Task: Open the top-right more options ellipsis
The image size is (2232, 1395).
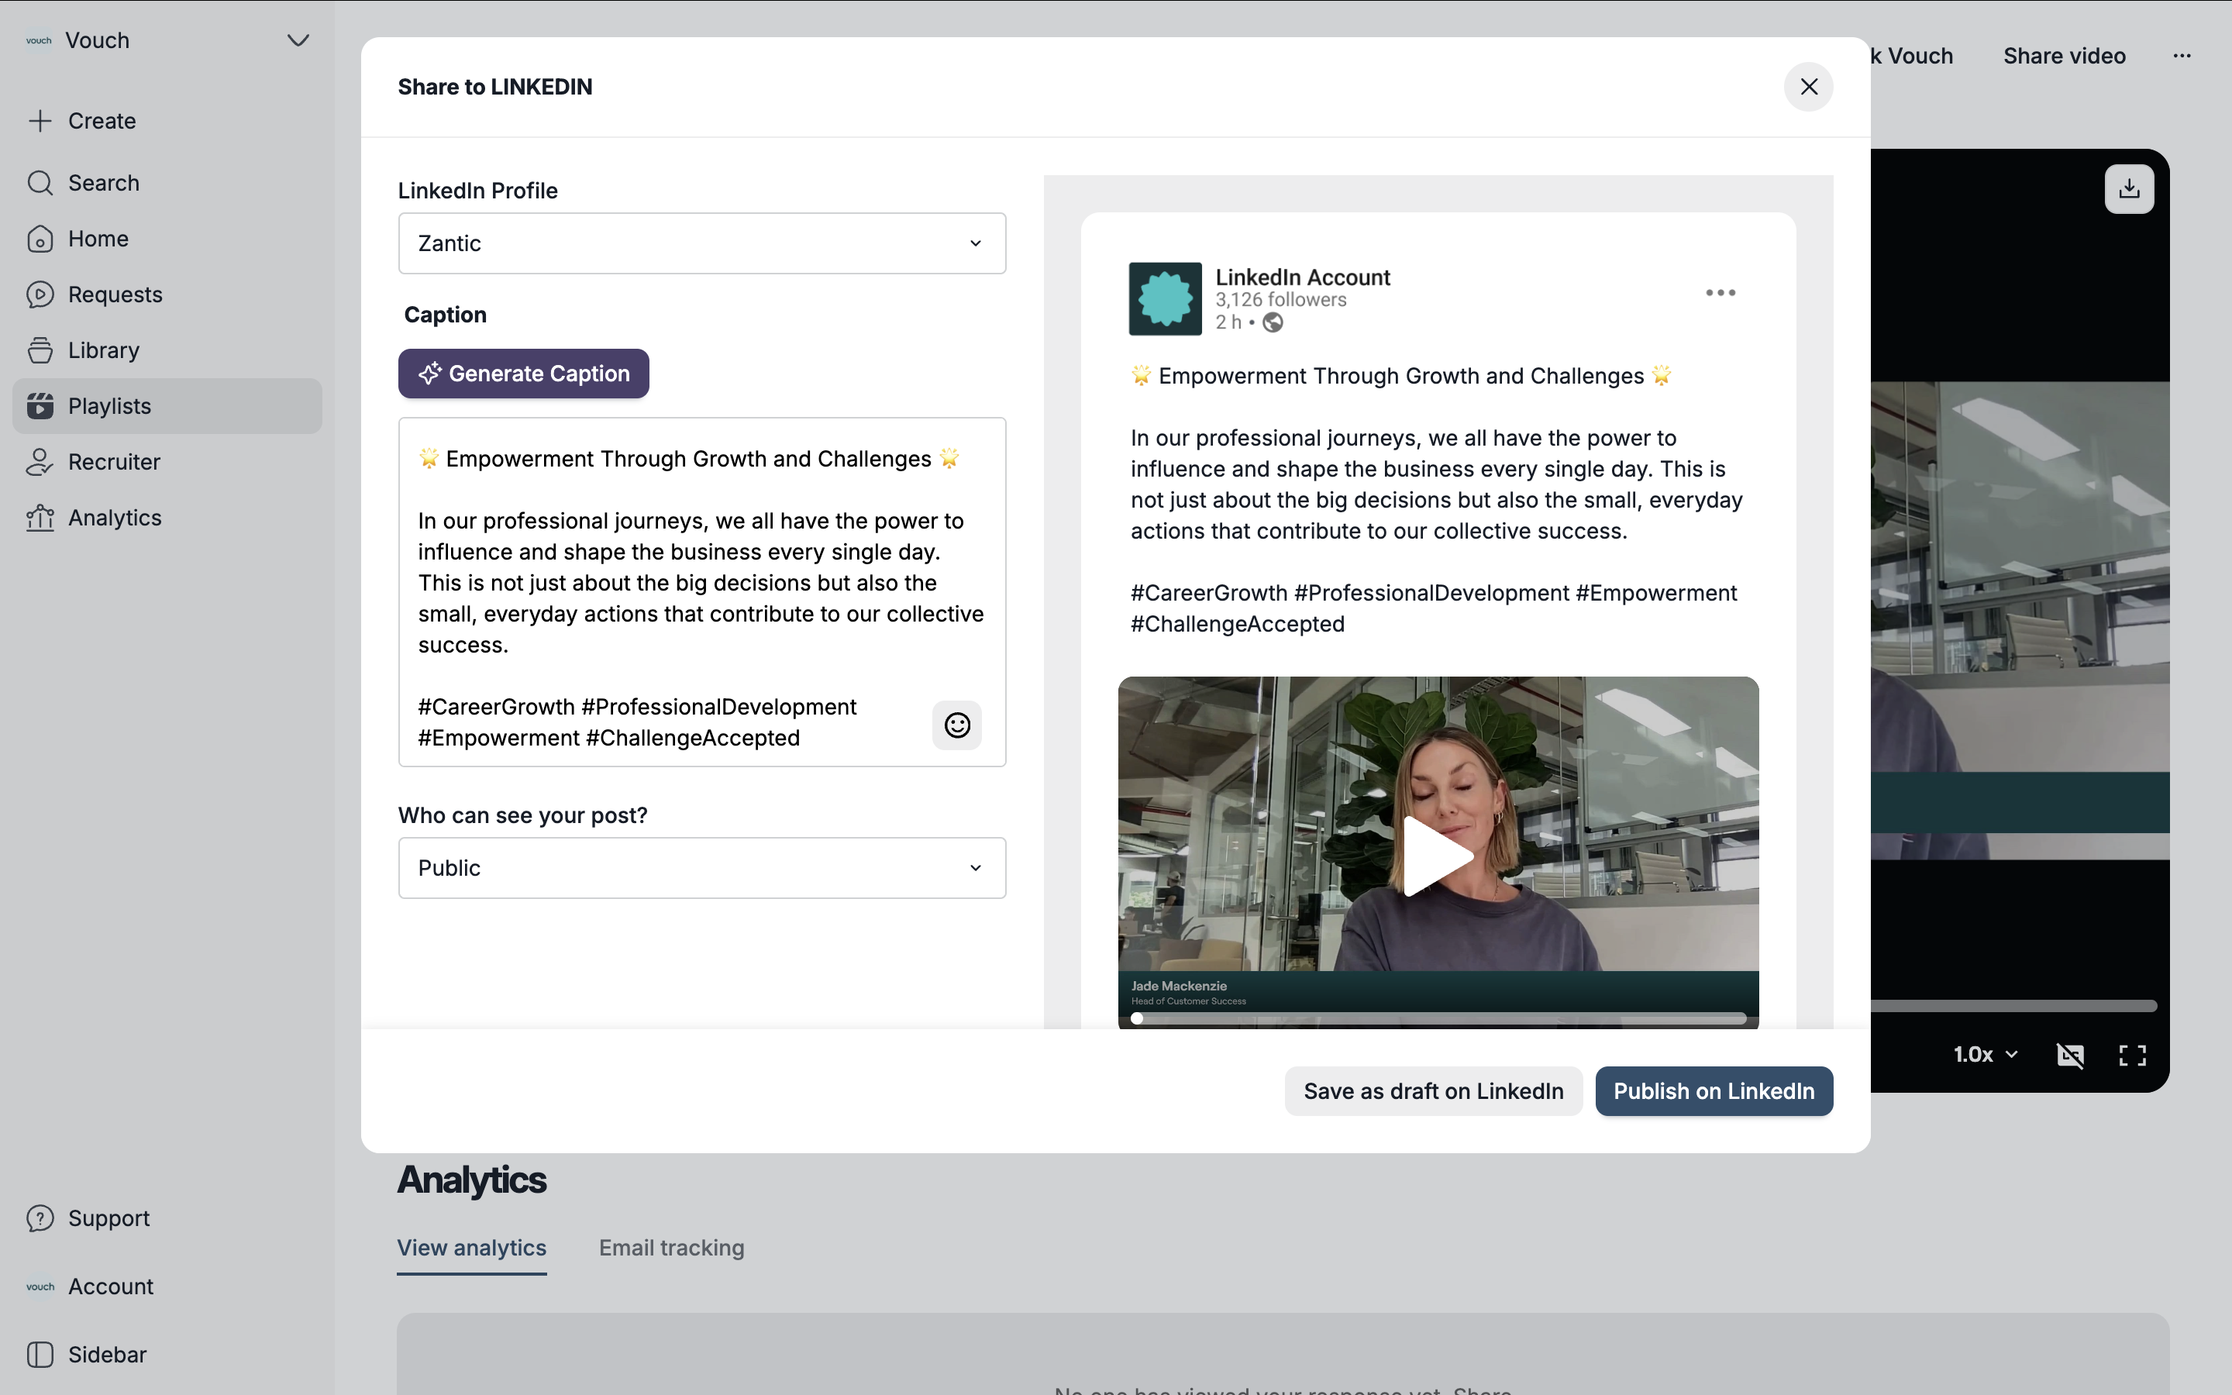Action: click(x=2182, y=57)
